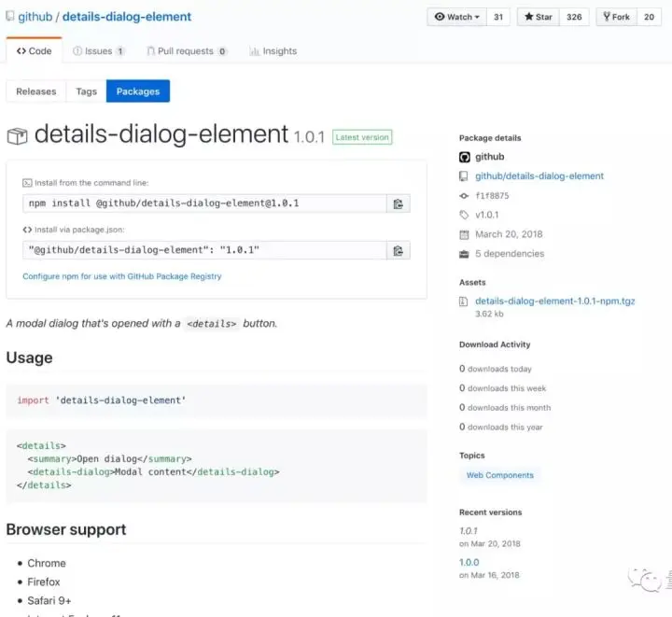Click the 3.62 kb file size text

click(489, 314)
